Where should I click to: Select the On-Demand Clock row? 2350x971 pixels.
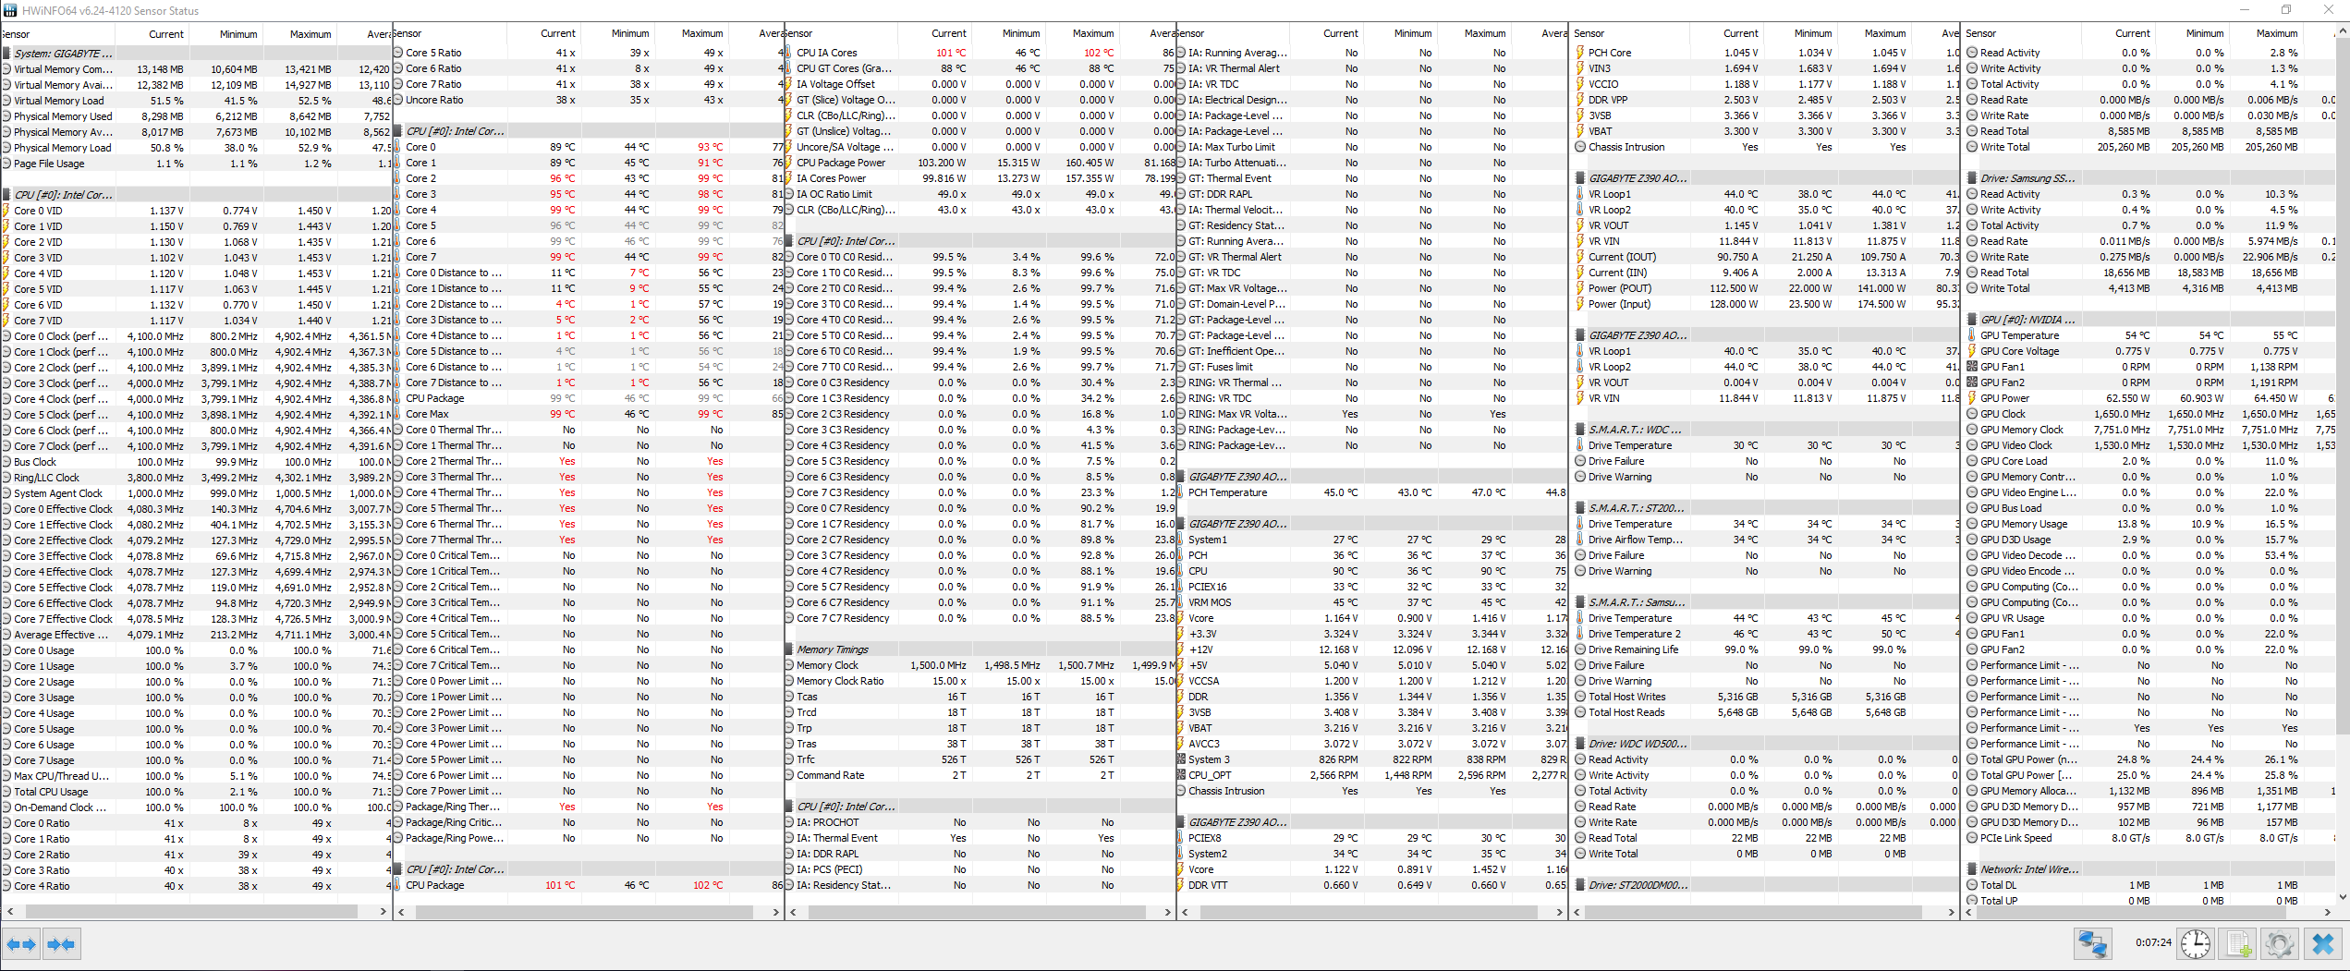click(196, 807)
